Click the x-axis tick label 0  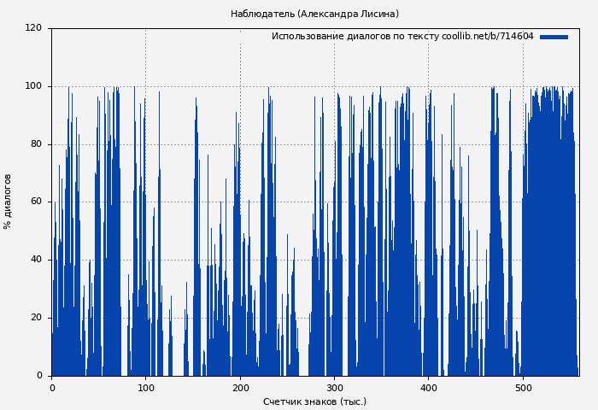51,388
